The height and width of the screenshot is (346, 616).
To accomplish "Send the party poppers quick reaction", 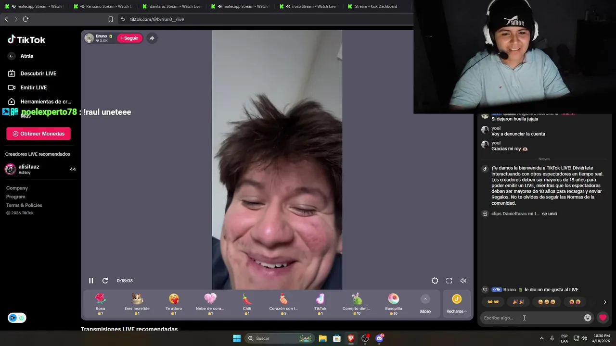I will pyautogui.click(x=518, y=302).
